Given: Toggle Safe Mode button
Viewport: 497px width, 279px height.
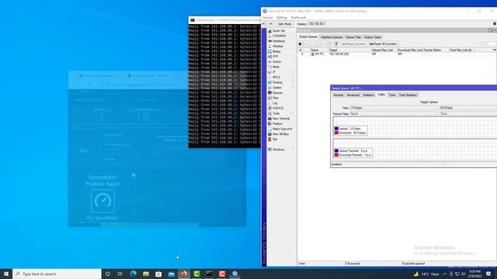Looking at the screenshot, I should click(x=284, y=24).
